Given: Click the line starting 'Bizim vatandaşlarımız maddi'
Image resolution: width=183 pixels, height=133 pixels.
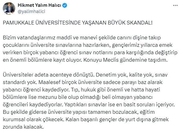Looking at the screenshot, I should 82,38.
